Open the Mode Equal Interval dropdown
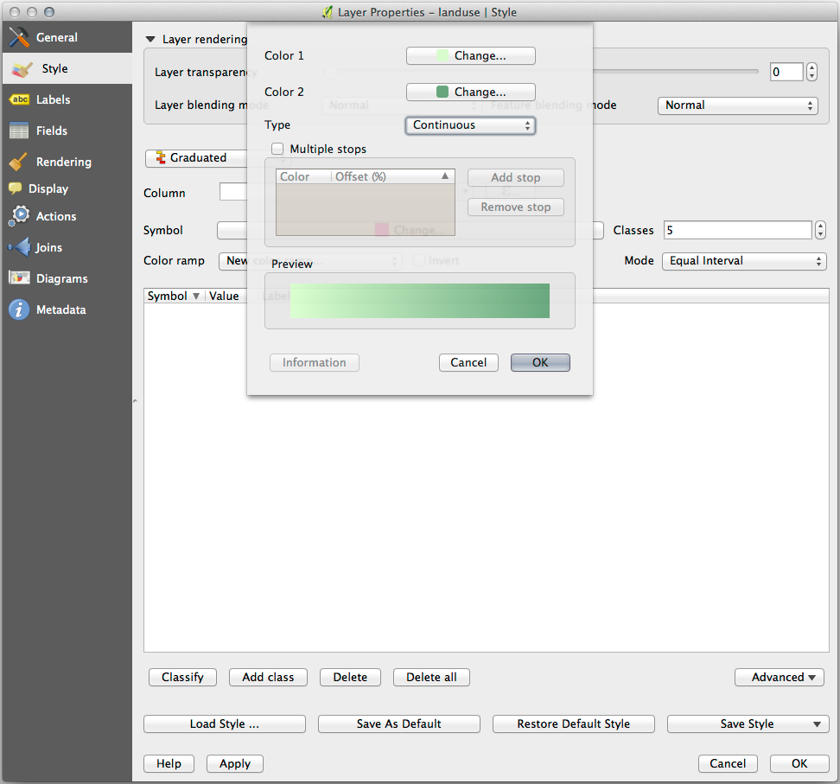The height and width of the screenshot is (784, 840). click(x=743, y=261)
